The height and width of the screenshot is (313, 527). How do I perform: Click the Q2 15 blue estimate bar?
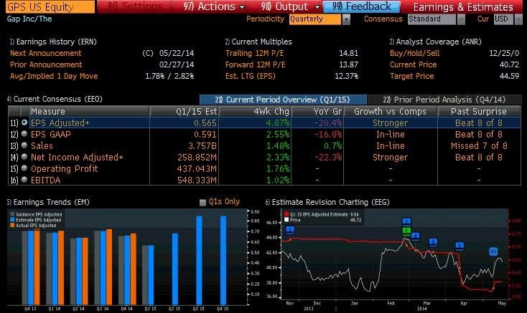pos(175,269)
